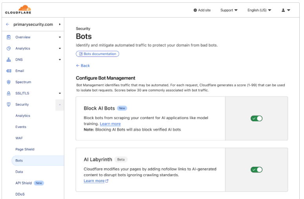Expand the Overview section arrow
Screen dimensions: 304x199
coord(60,37)
